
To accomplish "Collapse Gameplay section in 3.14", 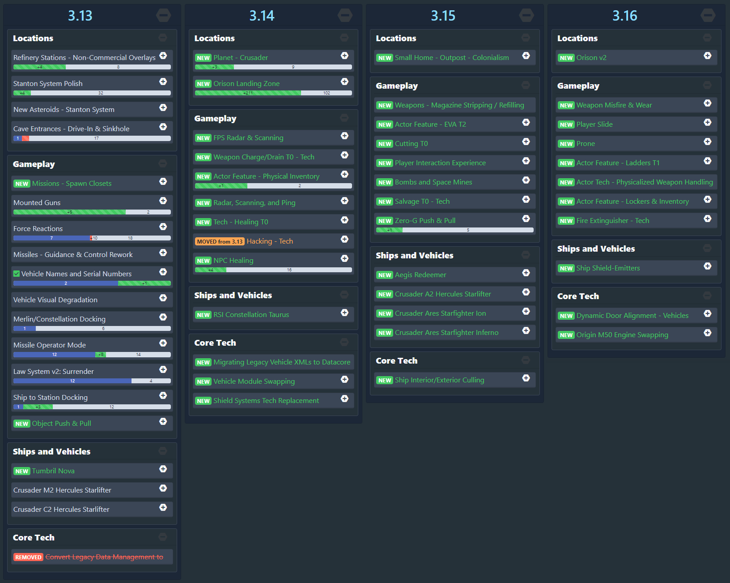I will [x=344, y=118].
